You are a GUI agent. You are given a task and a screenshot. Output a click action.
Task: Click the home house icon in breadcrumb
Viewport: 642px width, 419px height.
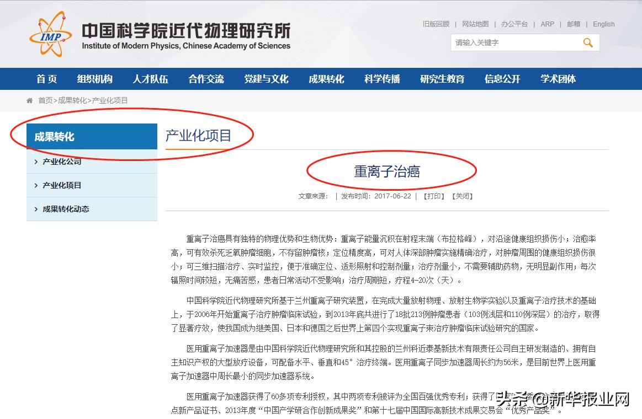pos(29,100)
